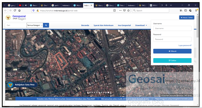This screenshot has height=108, width=202.
Task: Reload the current page
Action: coord(15,10)
